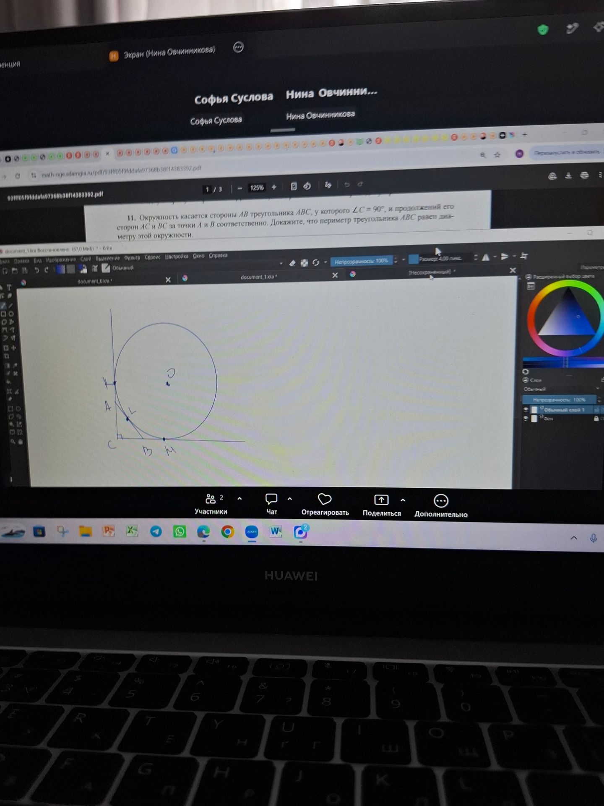Click Перезапустить и обновить browser button
Viewport: 604px width, 806px height.
click(566, 152)
